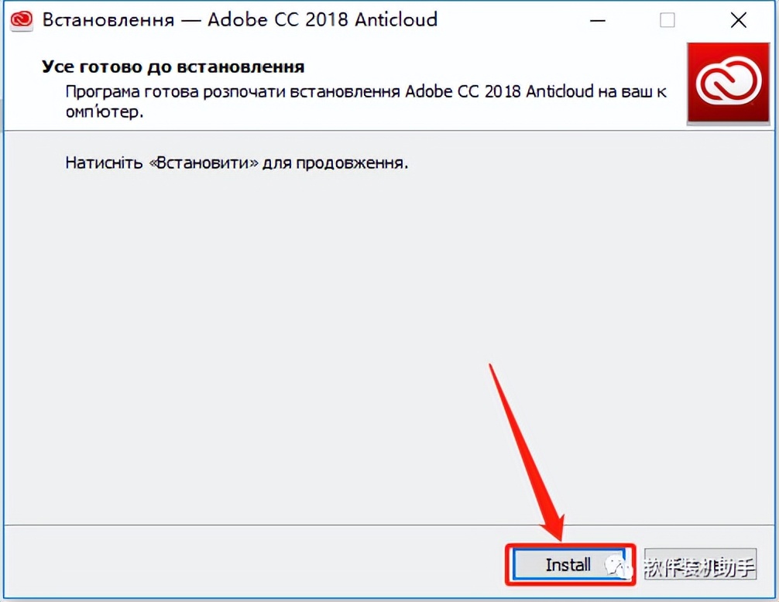Click the "Натисніть" instruction line
Screen dimensions: 779x602
(x=236, y=162)
